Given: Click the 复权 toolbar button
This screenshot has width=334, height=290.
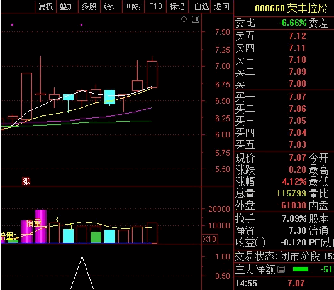Looking at the screenshot, I should [x=45, y=6].
